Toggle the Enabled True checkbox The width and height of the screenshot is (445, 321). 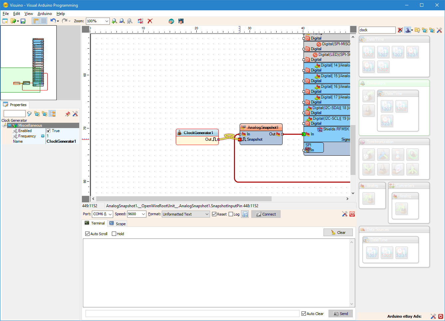click(49, 131)
